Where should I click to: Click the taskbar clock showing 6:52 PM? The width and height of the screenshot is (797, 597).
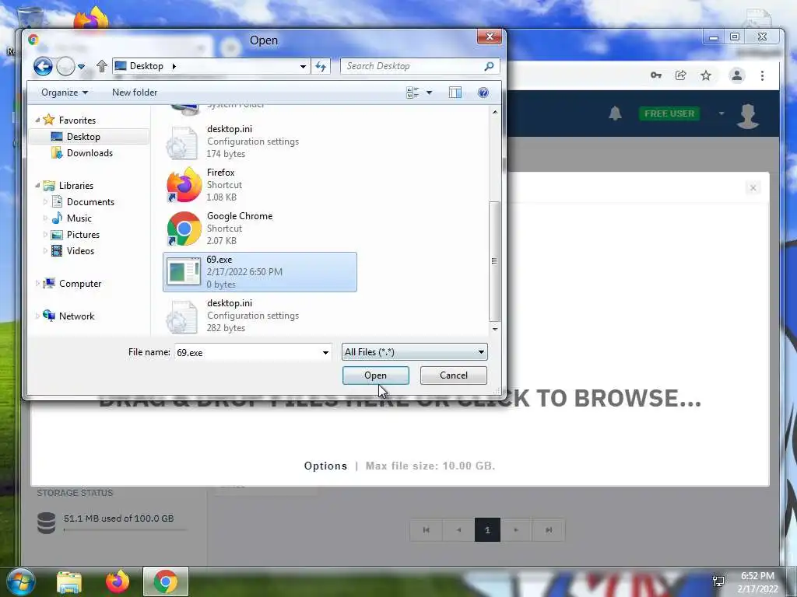point(757,582)
